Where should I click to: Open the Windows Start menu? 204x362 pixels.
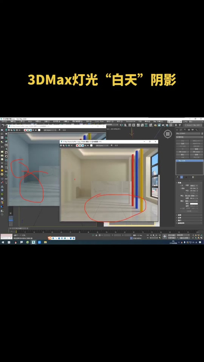coord(3,242)
